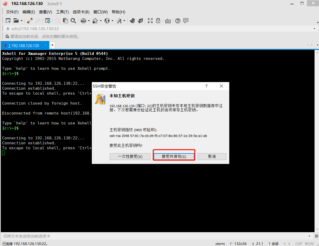Image resolution: width=319 pixels, height=246 pixels.
Task: Click the send-text compose bar field
Action: 154,236
